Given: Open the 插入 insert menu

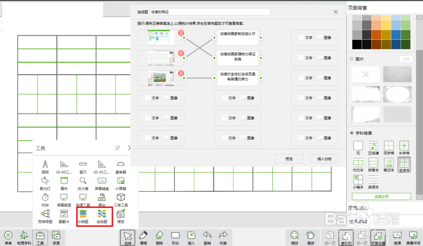Looking at the screenshot, I should pyautogui.click(x=191, y=238).
